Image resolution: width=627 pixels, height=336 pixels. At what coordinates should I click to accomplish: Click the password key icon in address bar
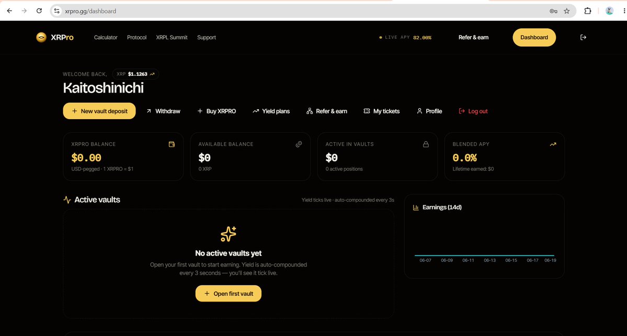pyautogui.click(x=553, y=11)
